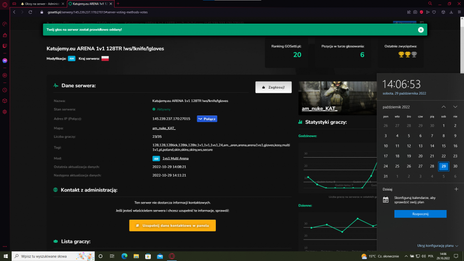Click the AM modification badge under title
Image resolution: width=464 pixels, height=261 pixels.
click(71, 58)
